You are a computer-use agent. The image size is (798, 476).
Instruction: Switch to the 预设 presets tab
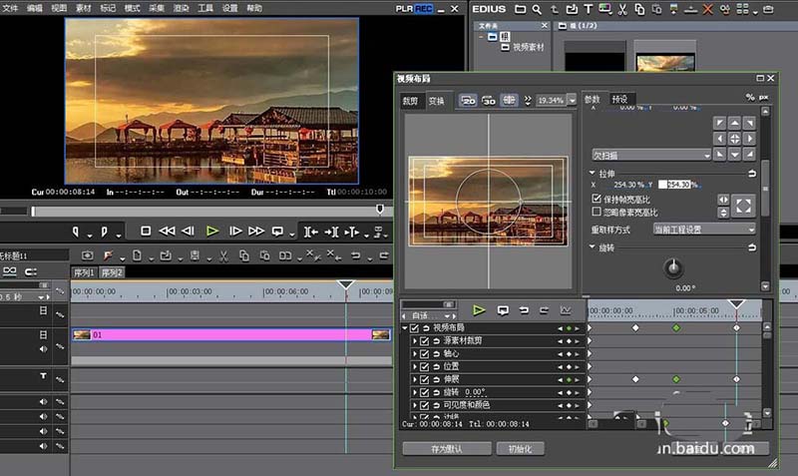(x=619, y=99)
